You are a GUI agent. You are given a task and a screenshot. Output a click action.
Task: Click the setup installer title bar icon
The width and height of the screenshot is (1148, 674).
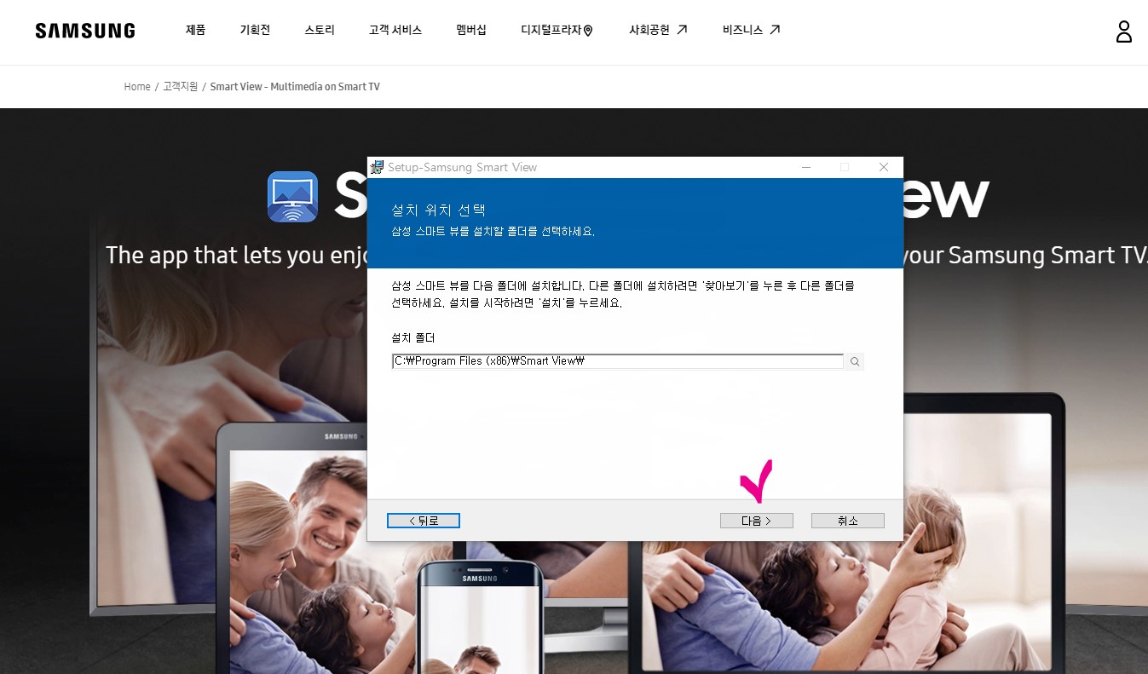click(x=377, y=167)
